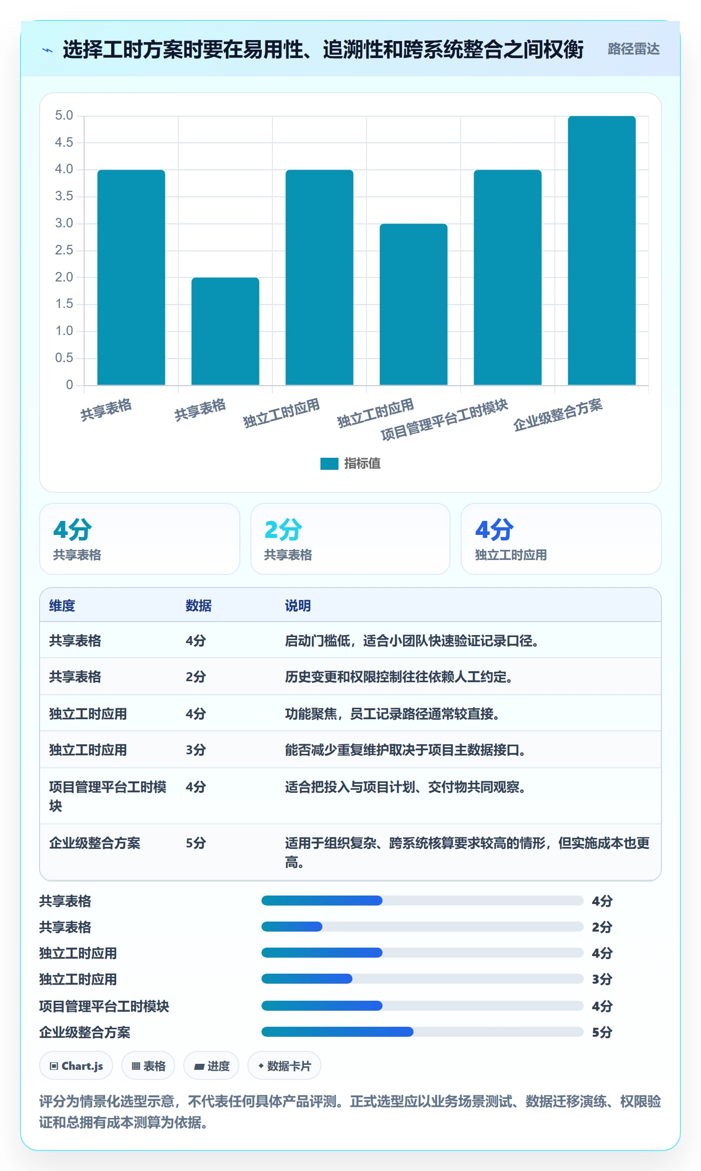
Task: Click the 进度 chip
Action: [x=211, y=1066]
